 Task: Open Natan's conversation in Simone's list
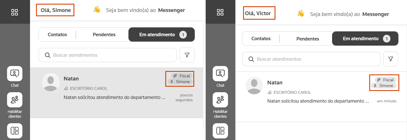click(117, 93)
